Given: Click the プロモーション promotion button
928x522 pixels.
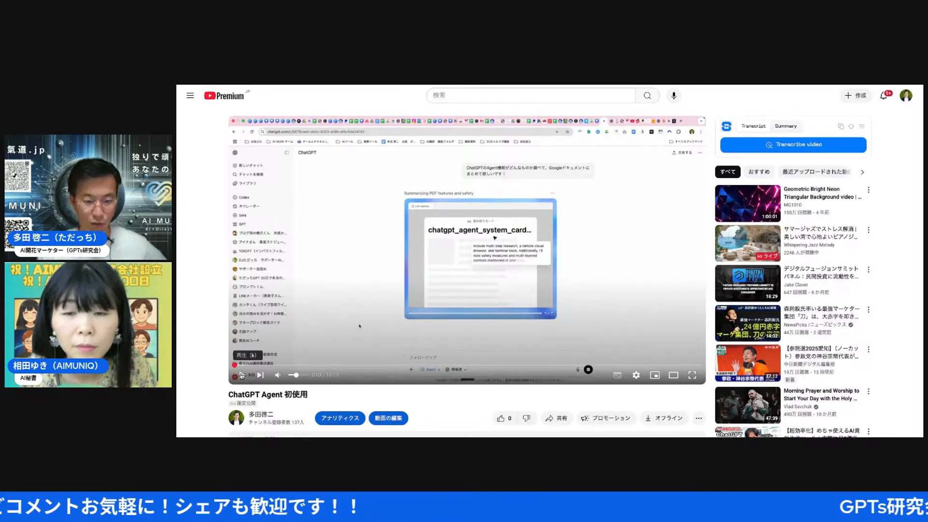Looking at the screenshot, I should 606,419.
